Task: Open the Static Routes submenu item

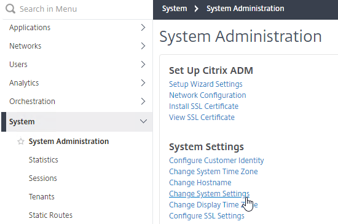Action: pos(50,215)
